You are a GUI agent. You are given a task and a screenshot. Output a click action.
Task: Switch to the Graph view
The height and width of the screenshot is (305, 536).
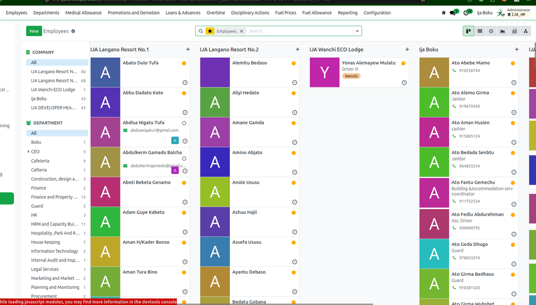[x=502, y=31]
